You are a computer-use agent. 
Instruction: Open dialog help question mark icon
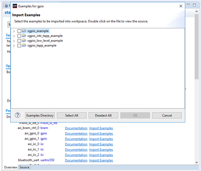click(x=18, y=115)
